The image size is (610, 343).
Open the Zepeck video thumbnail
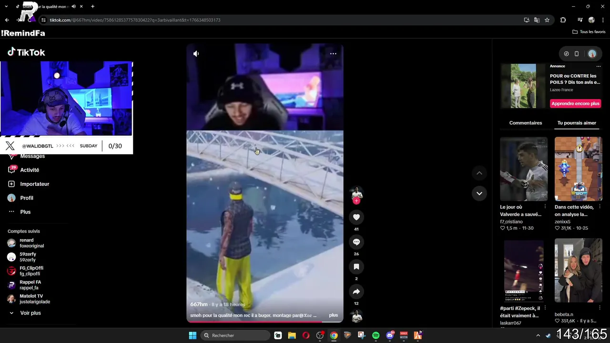[524, 271]
